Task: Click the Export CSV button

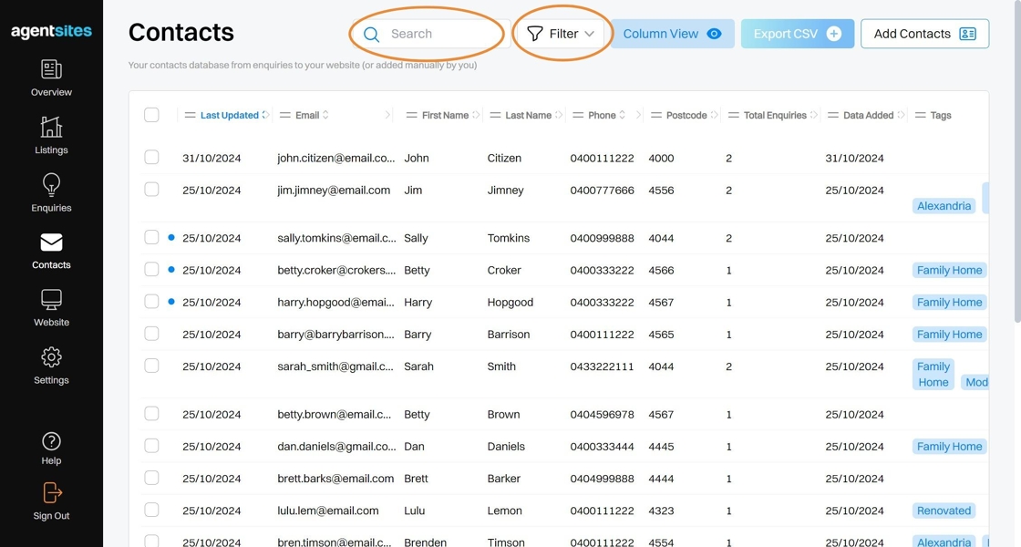Action: coord(798,34)
